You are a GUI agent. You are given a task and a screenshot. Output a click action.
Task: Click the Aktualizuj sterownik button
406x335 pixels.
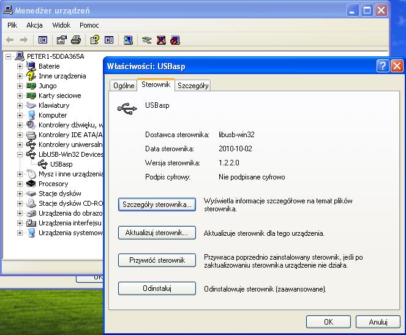coord(157,233)
